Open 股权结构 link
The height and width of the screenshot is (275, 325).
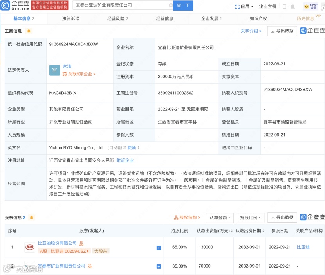tap(187, 217)
